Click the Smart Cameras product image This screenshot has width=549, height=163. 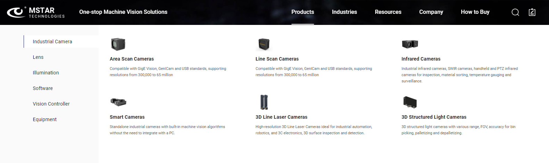pyautogui.click(x=118, y=102)
